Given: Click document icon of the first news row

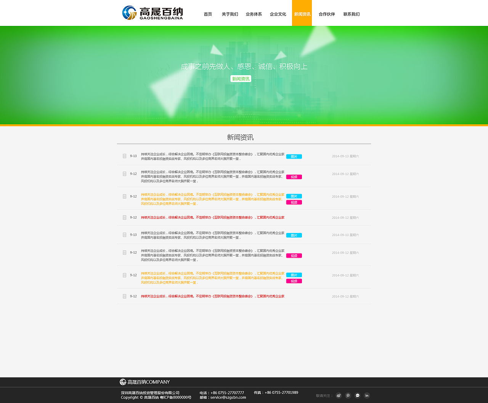Looking at the screenshot, I should [x=125, y=156].
